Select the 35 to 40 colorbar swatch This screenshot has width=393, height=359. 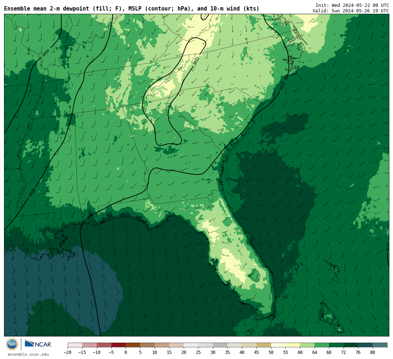pyautogui.click(x=235, y=345)
